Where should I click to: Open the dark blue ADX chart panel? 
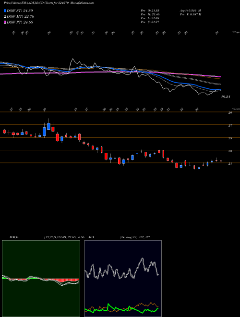click(x=123, y=279)
